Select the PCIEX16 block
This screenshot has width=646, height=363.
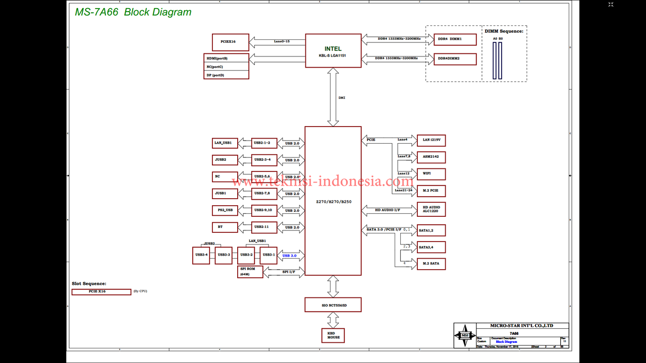[x=231, y=42]
